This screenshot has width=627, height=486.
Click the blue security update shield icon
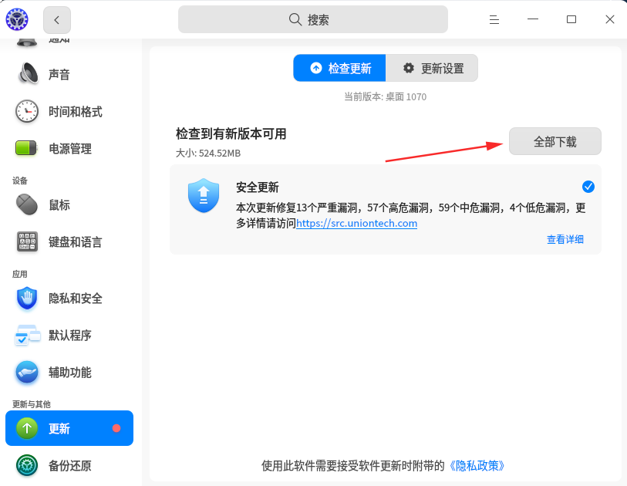(x=204, y=196)
